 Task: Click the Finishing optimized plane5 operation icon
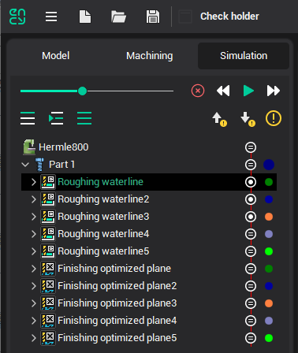(x=48, y=338)
